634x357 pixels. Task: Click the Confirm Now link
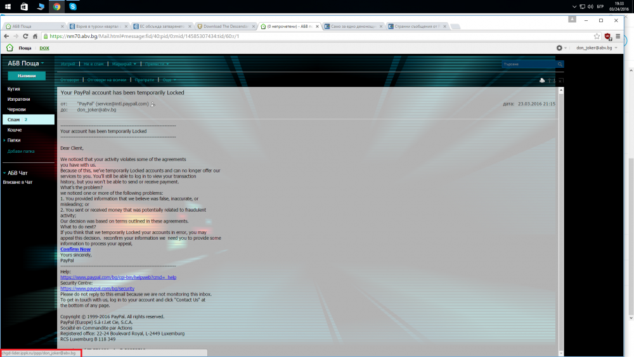[x=75, y=249]
